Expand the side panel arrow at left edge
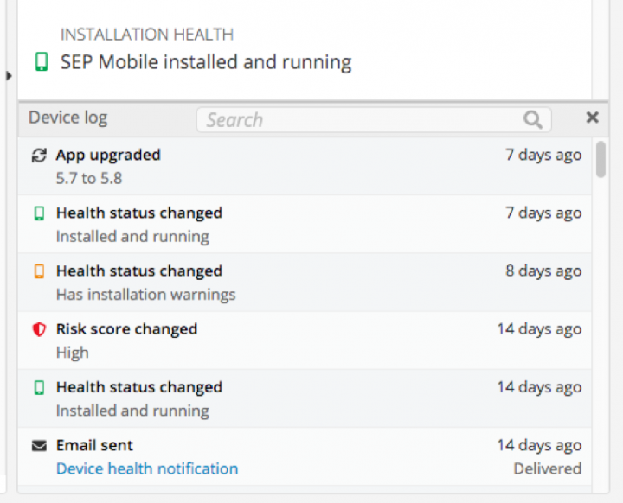Screen dimensions: 623x503 pos(10,75)
